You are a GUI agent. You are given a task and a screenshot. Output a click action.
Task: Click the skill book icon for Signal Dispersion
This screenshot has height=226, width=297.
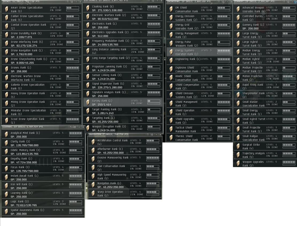(x=88, y=85)
